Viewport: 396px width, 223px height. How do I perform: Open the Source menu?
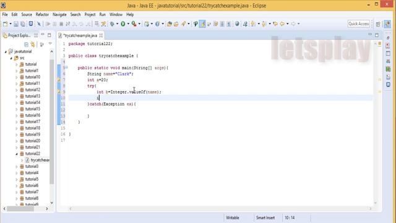point(27,14)
